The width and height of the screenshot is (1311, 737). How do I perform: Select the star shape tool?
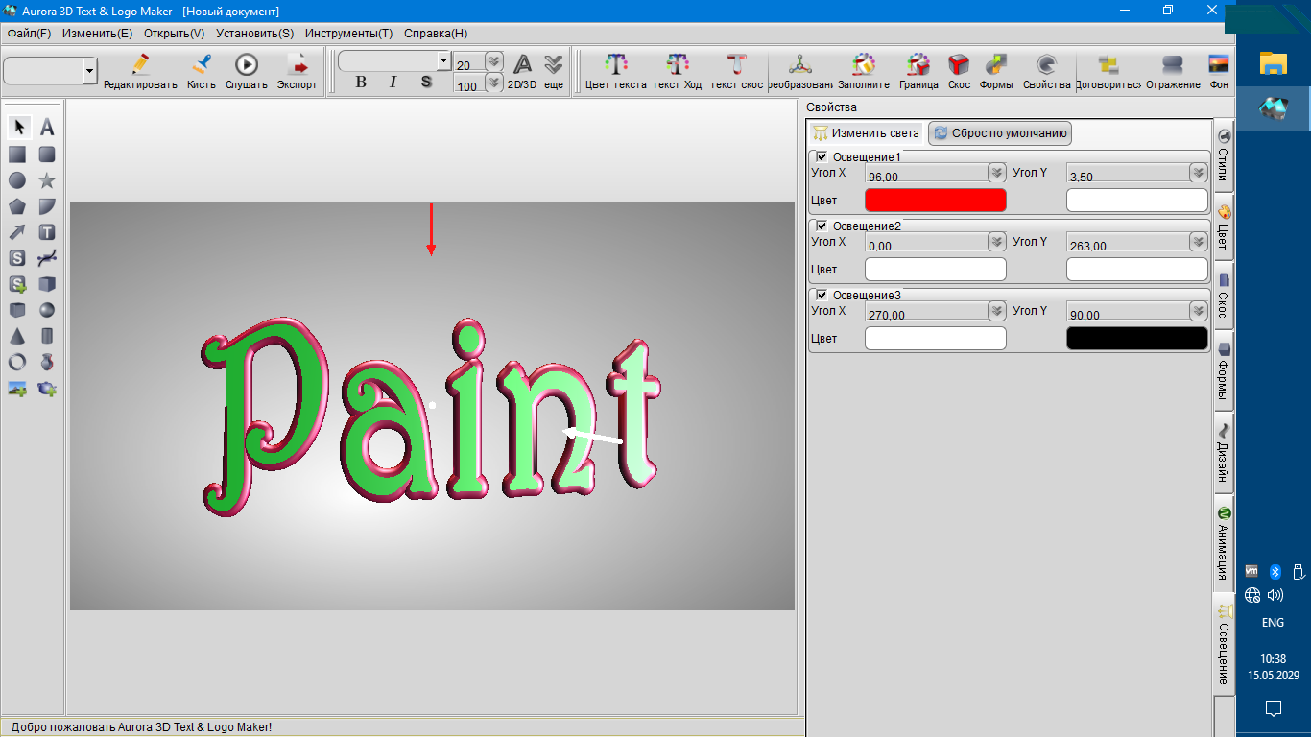click(x=46, y=180)
